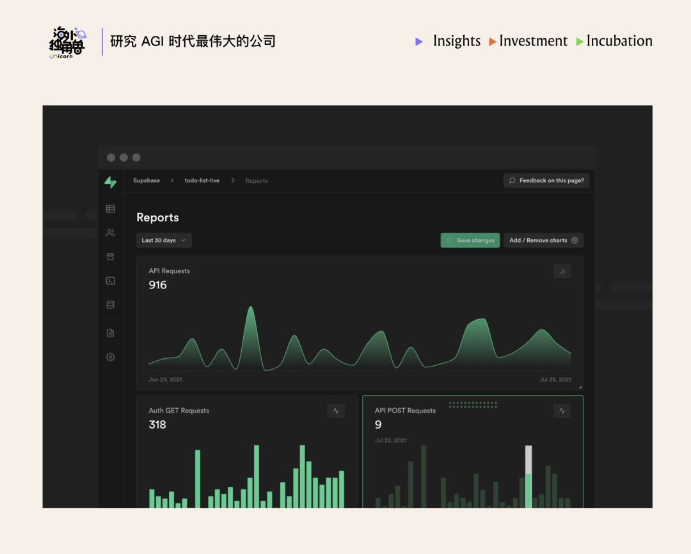
Task: Click the green triangle before Incubation
Action: (x=580, y=42)
